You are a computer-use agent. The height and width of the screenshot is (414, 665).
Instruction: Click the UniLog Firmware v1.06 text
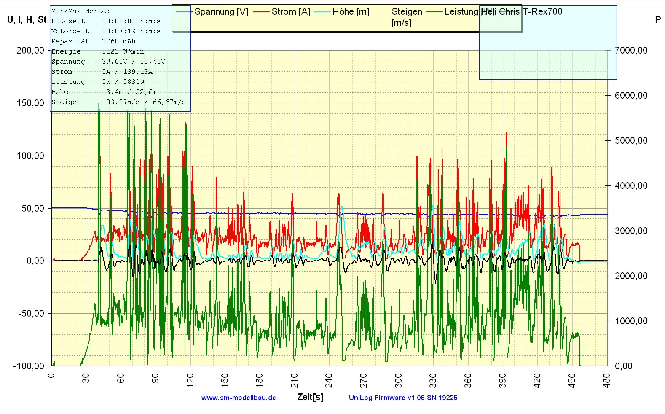pyautogui.click(x=403, y=398)
